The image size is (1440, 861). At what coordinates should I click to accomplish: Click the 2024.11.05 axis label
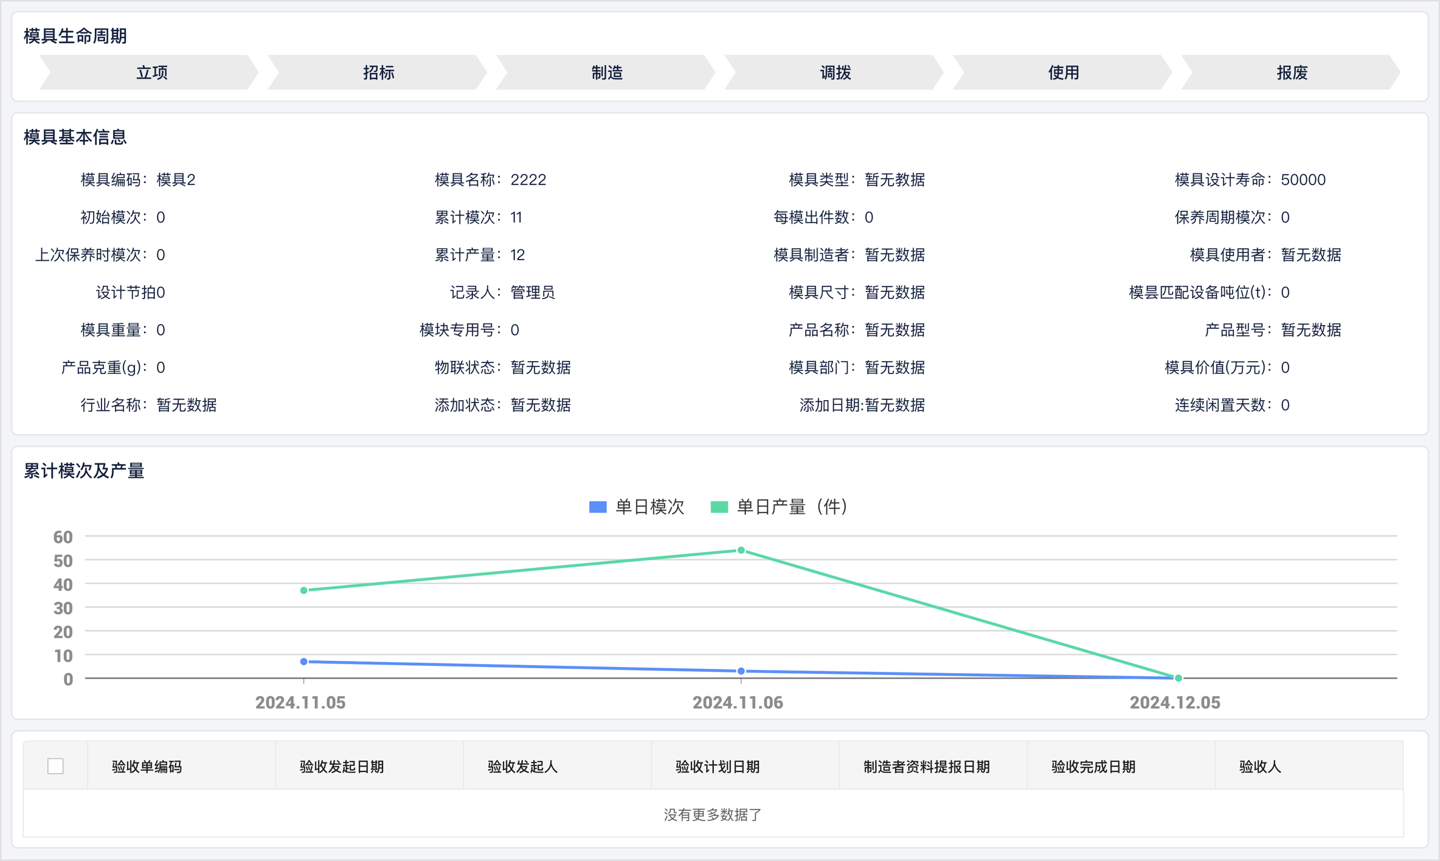pyautogui.click(x=300, y=703)
